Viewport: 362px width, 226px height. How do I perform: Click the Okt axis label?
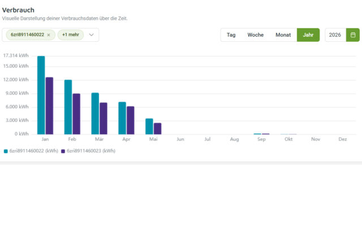coord(288,139)
